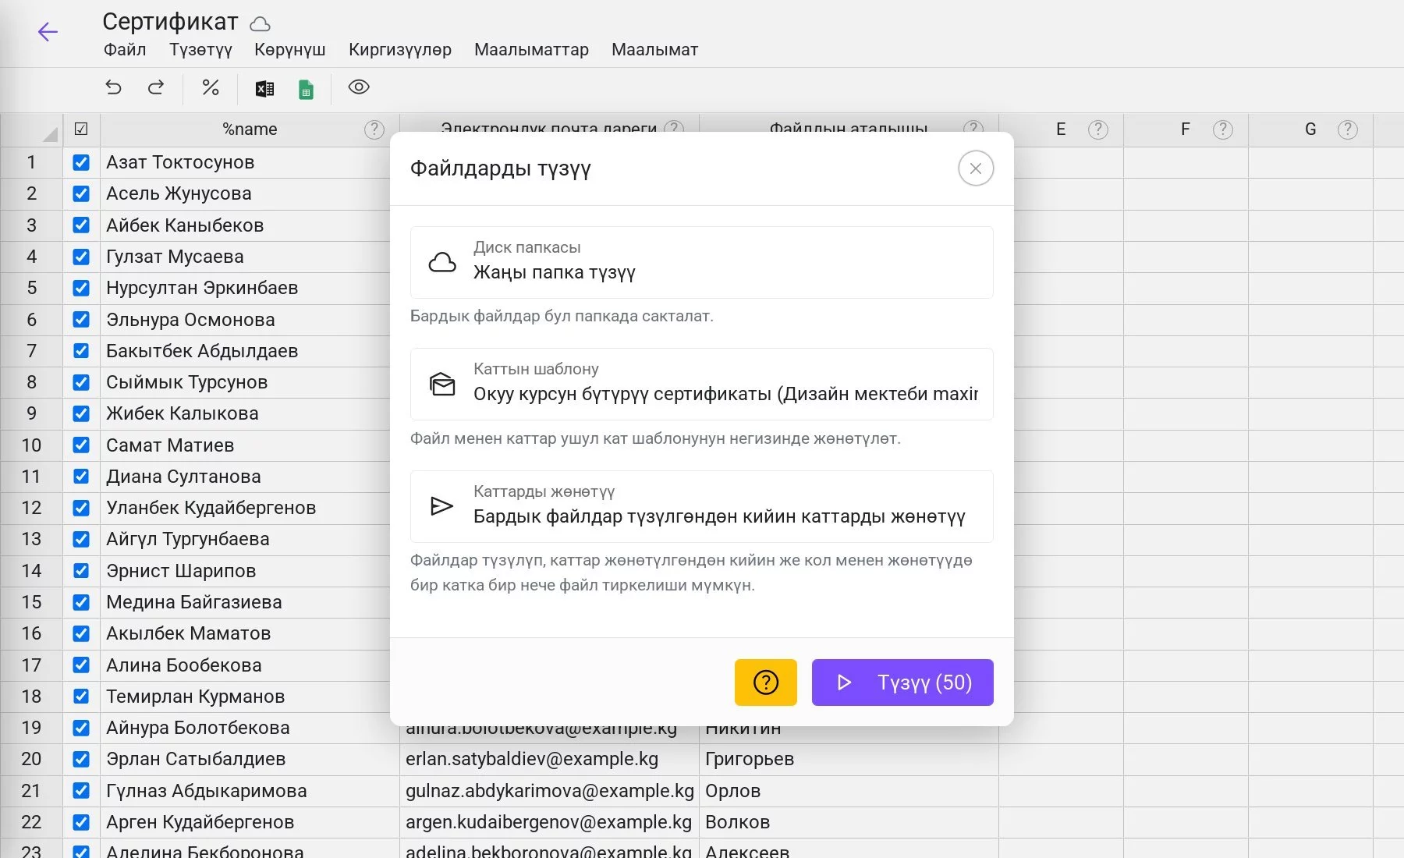This screenshot has height=858, width=1404.
Task: Go back with the purple arrow
Action: coord(48,32)
